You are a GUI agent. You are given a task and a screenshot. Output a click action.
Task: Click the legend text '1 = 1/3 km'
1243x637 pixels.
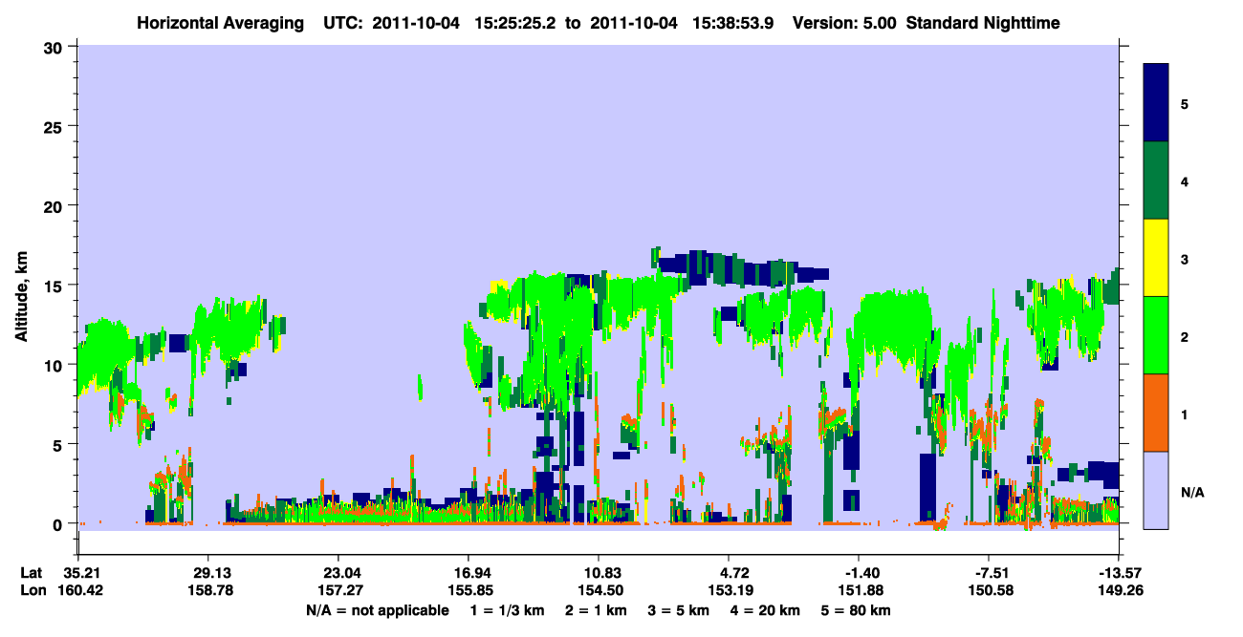(x=507, y=610)
